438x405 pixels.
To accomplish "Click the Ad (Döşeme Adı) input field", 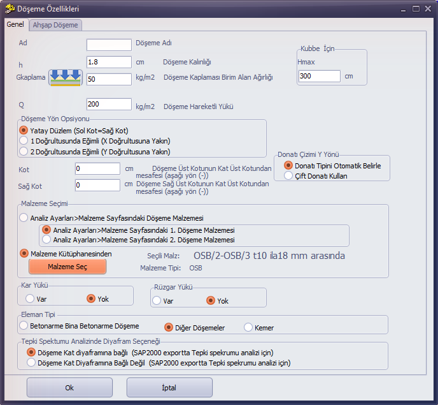I will coord(109,45).
